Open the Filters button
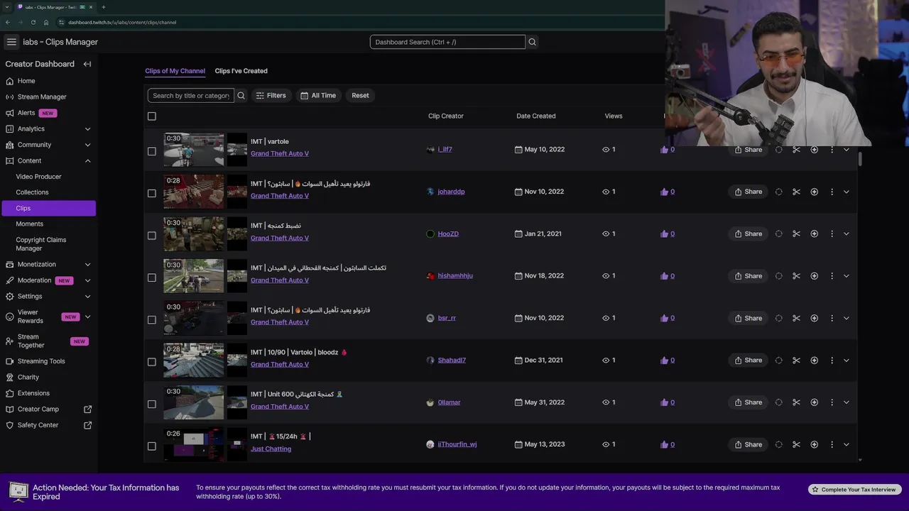 point(271,95)
